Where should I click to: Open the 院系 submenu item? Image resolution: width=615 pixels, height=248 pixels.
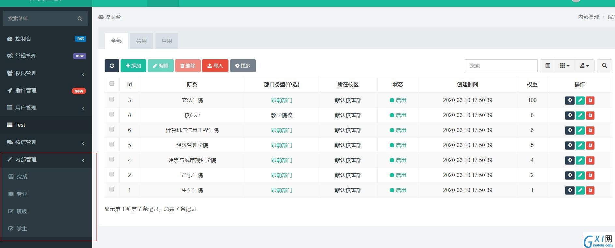(x=46, y=177)
